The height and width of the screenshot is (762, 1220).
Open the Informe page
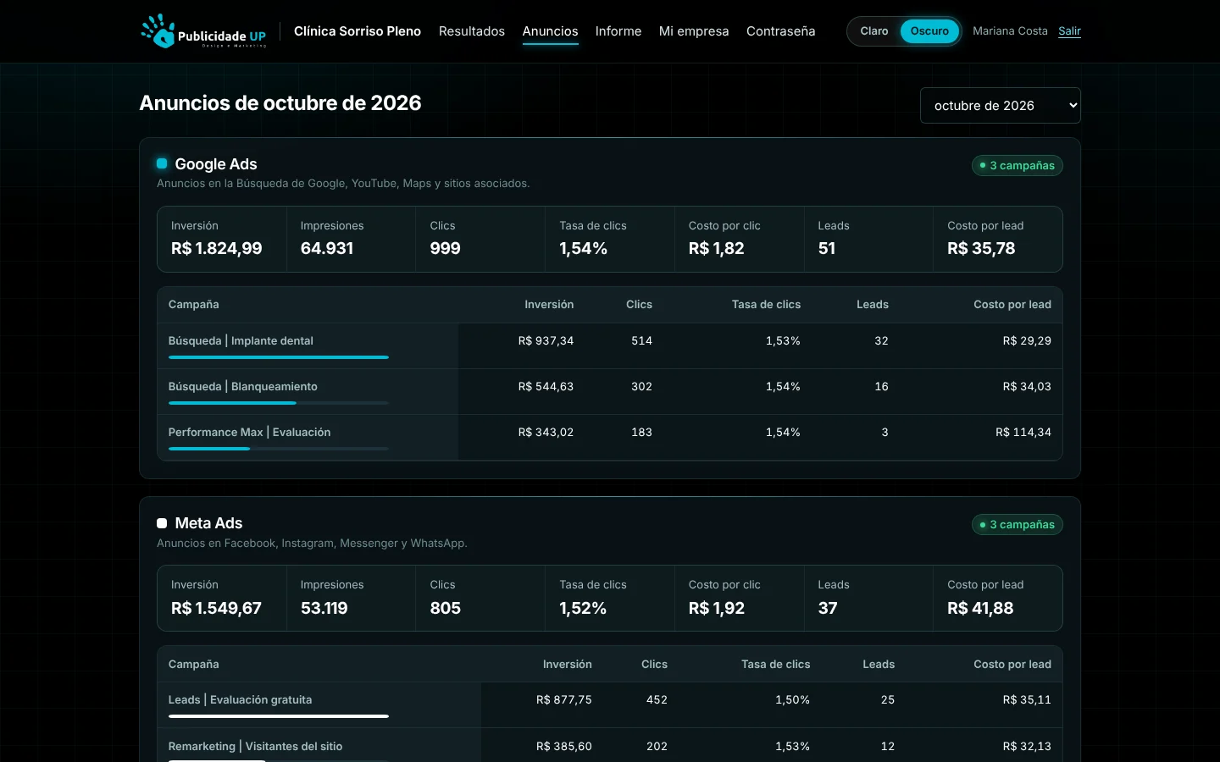tap(618, 31)
